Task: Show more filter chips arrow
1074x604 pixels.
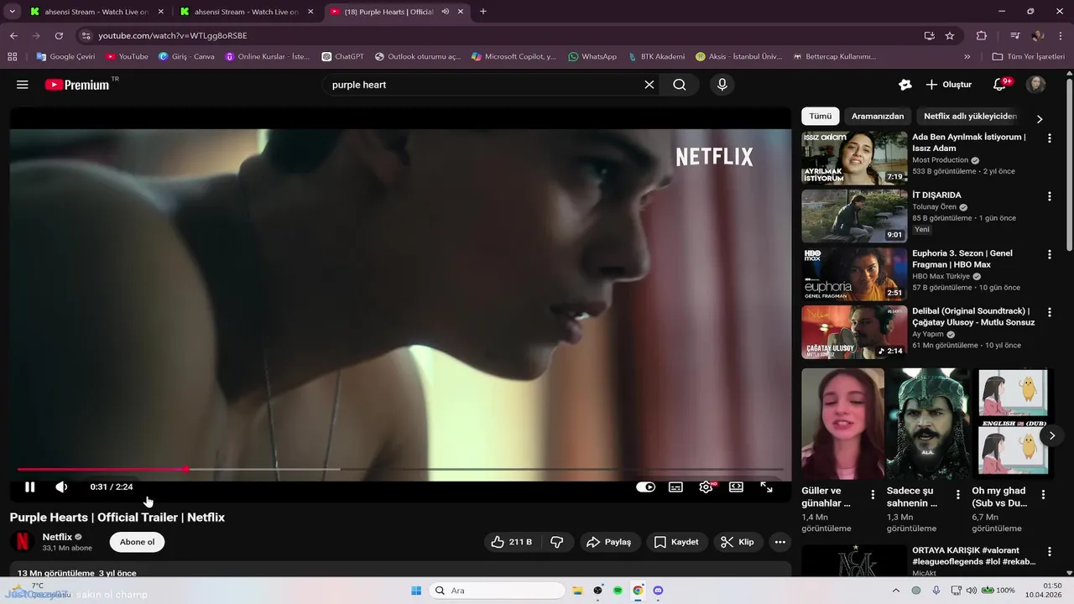Action: click(1040, 118)
